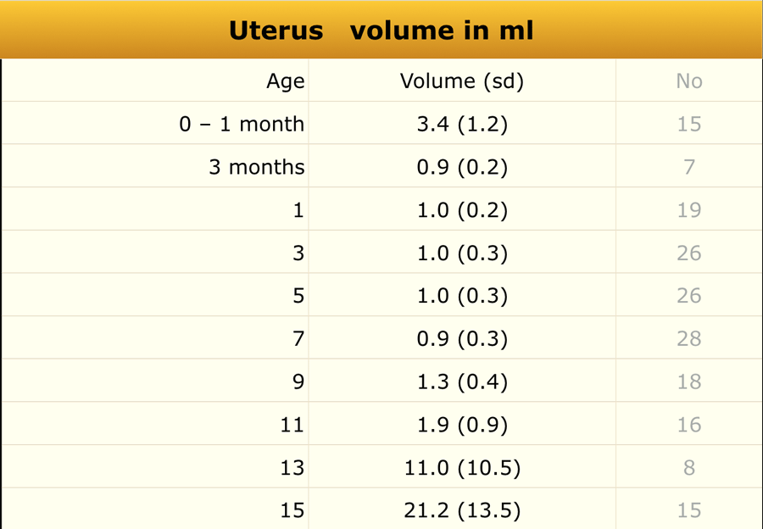Select the "3 months" age cell

[256, 167]
